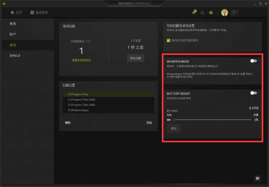Open the green settings gear icon
This screenshot has width=269, height=187.
click(x=211, y=13)
